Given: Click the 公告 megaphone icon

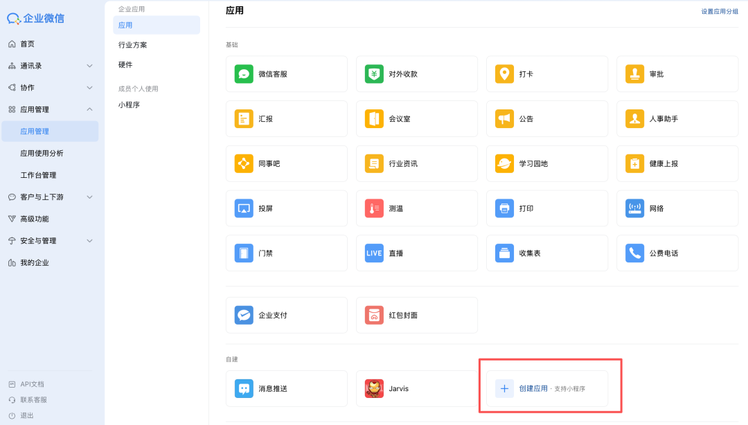Looking at the screenshot, I should coord(504,119).
